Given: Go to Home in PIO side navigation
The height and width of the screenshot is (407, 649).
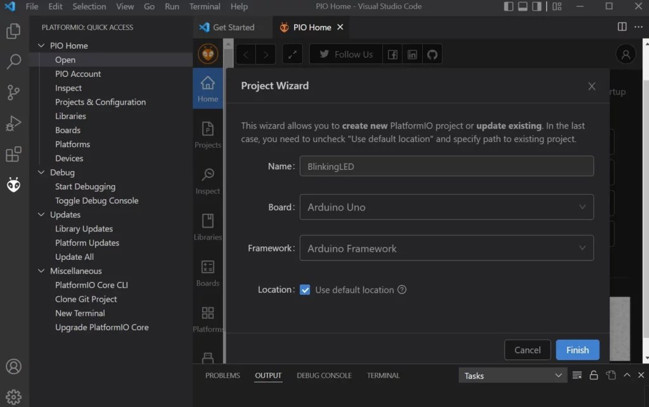Looking at the screenshot, I should tap(208, 89).
